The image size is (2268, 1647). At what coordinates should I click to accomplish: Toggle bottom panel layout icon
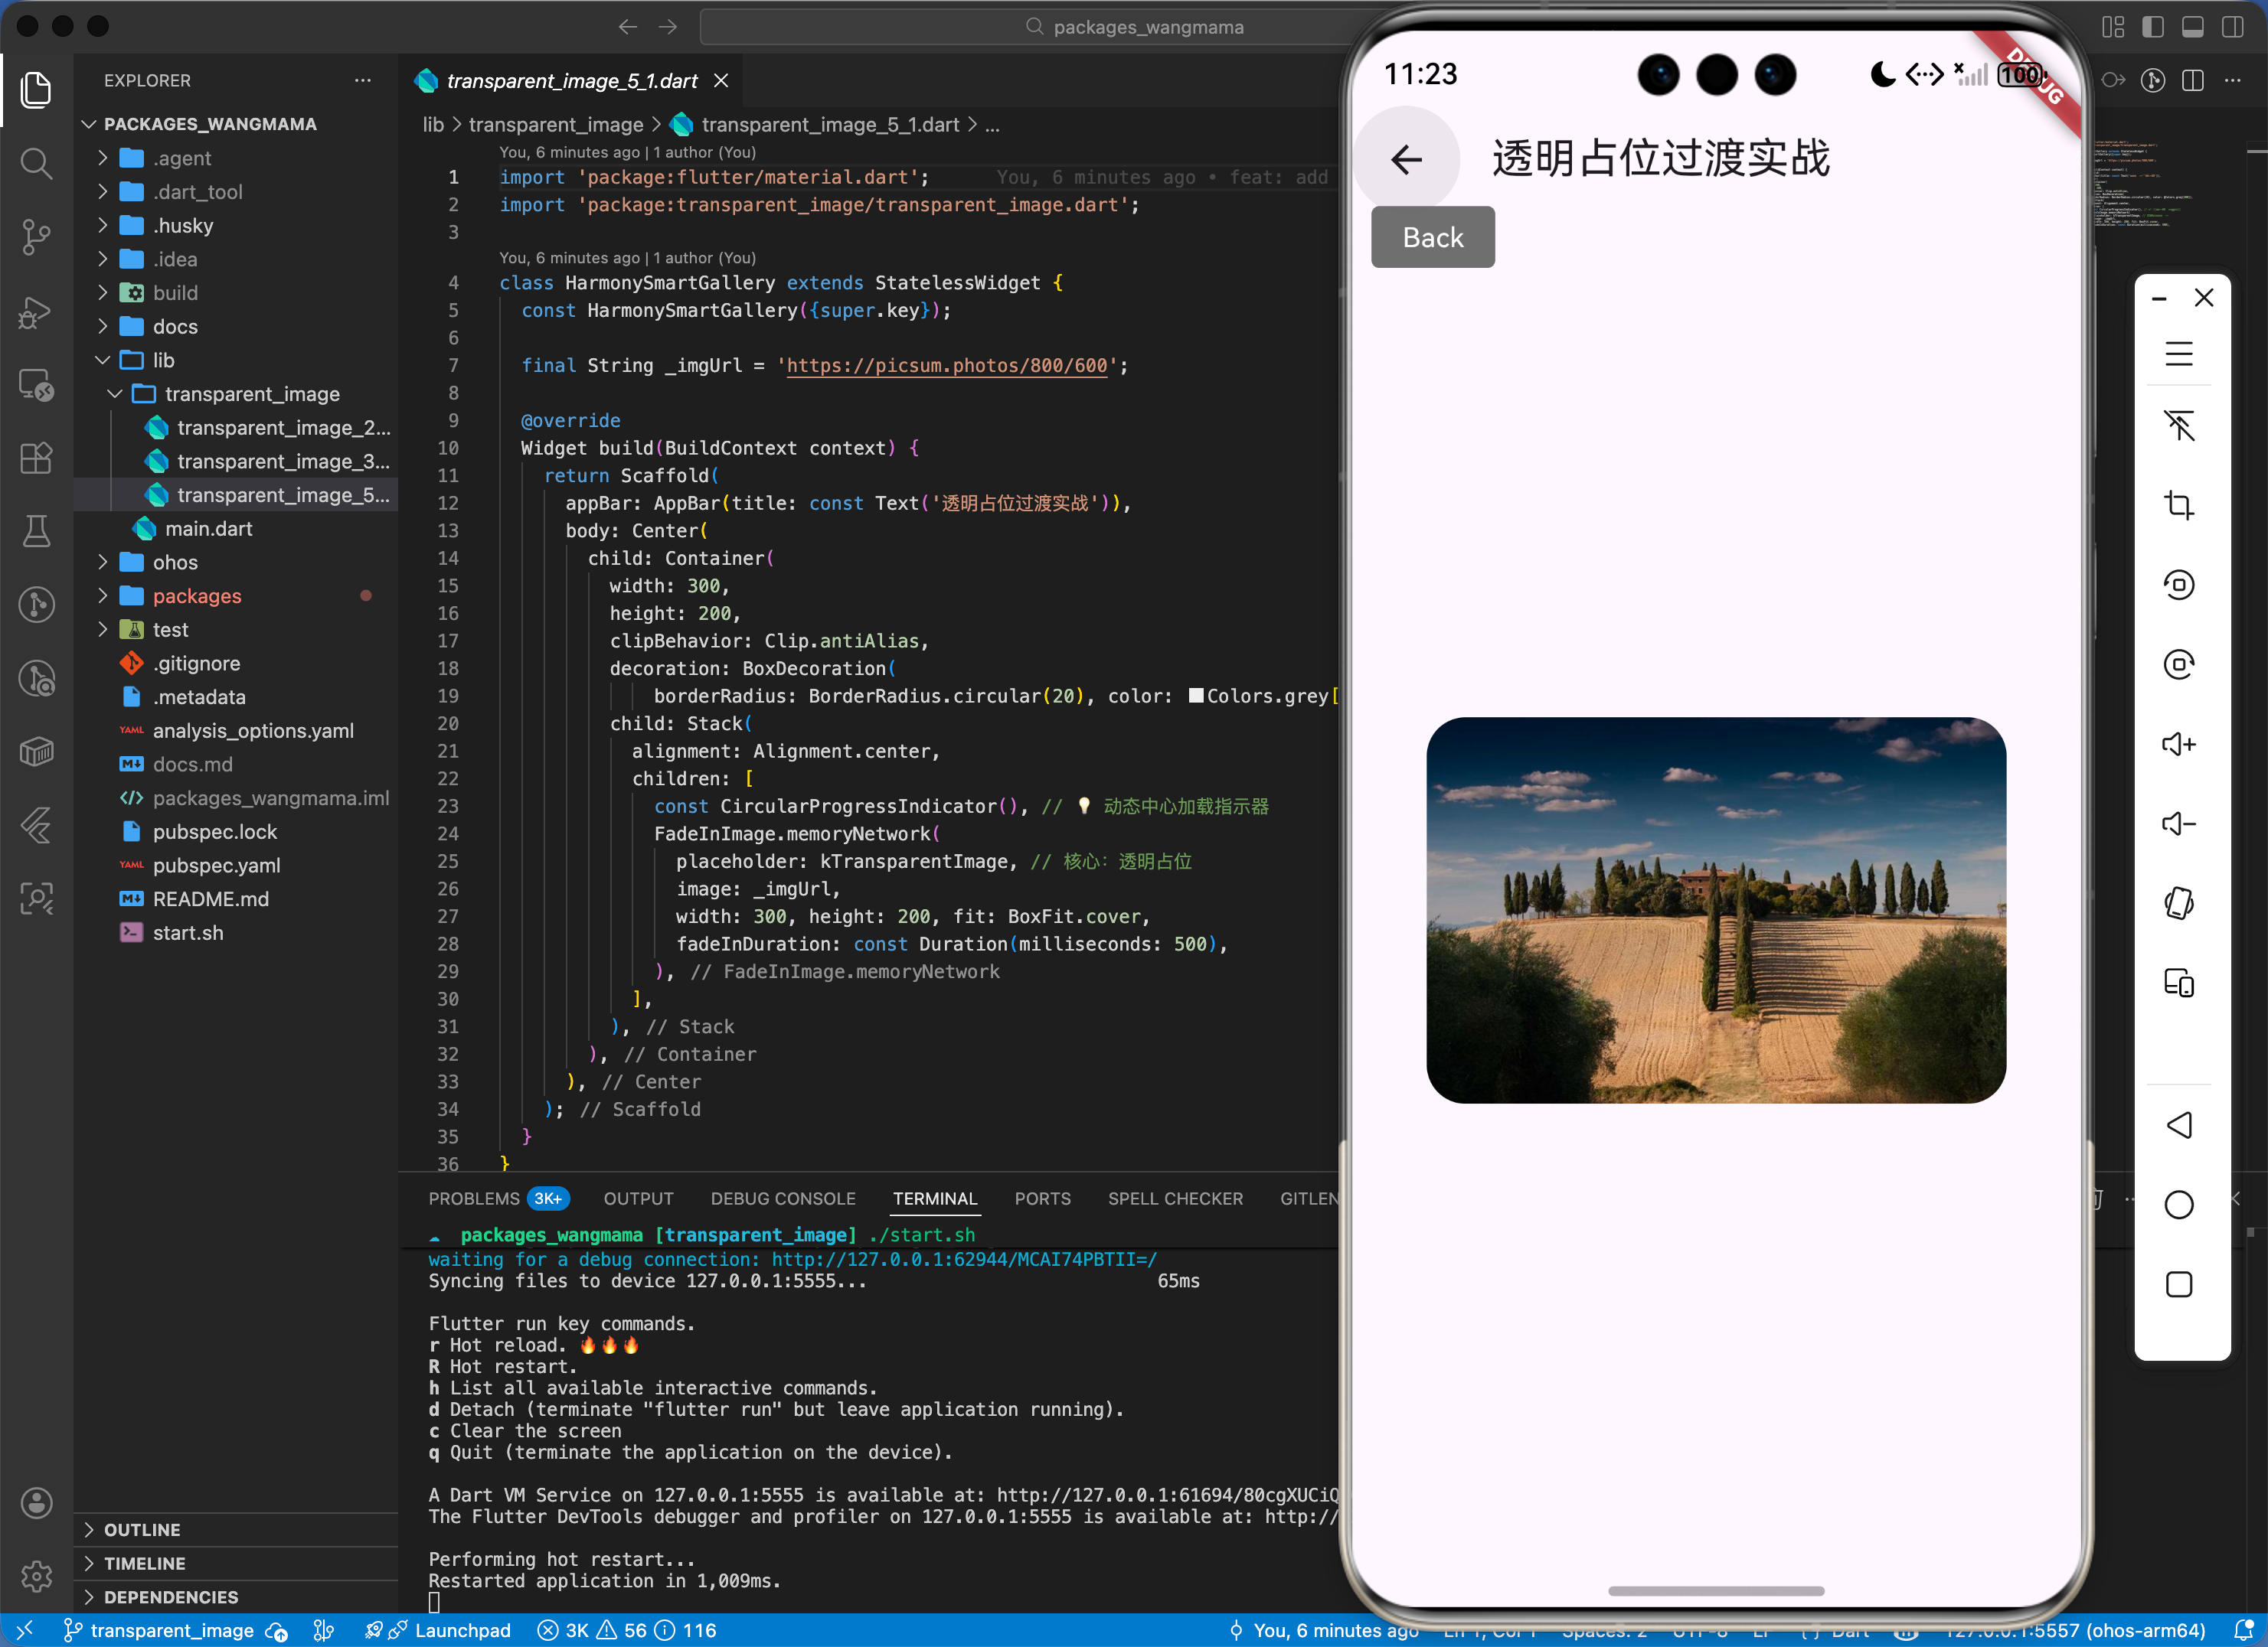tap(2192, 27)
